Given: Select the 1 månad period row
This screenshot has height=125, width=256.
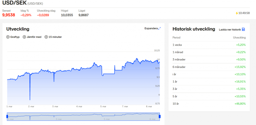Looking at the screenshot, I should point(209,52).
